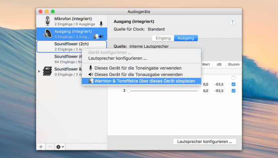The image size is (278, 158).
Task: Toggle the unchecked Stumm checkbox for master
Action: tap(234, 78)
